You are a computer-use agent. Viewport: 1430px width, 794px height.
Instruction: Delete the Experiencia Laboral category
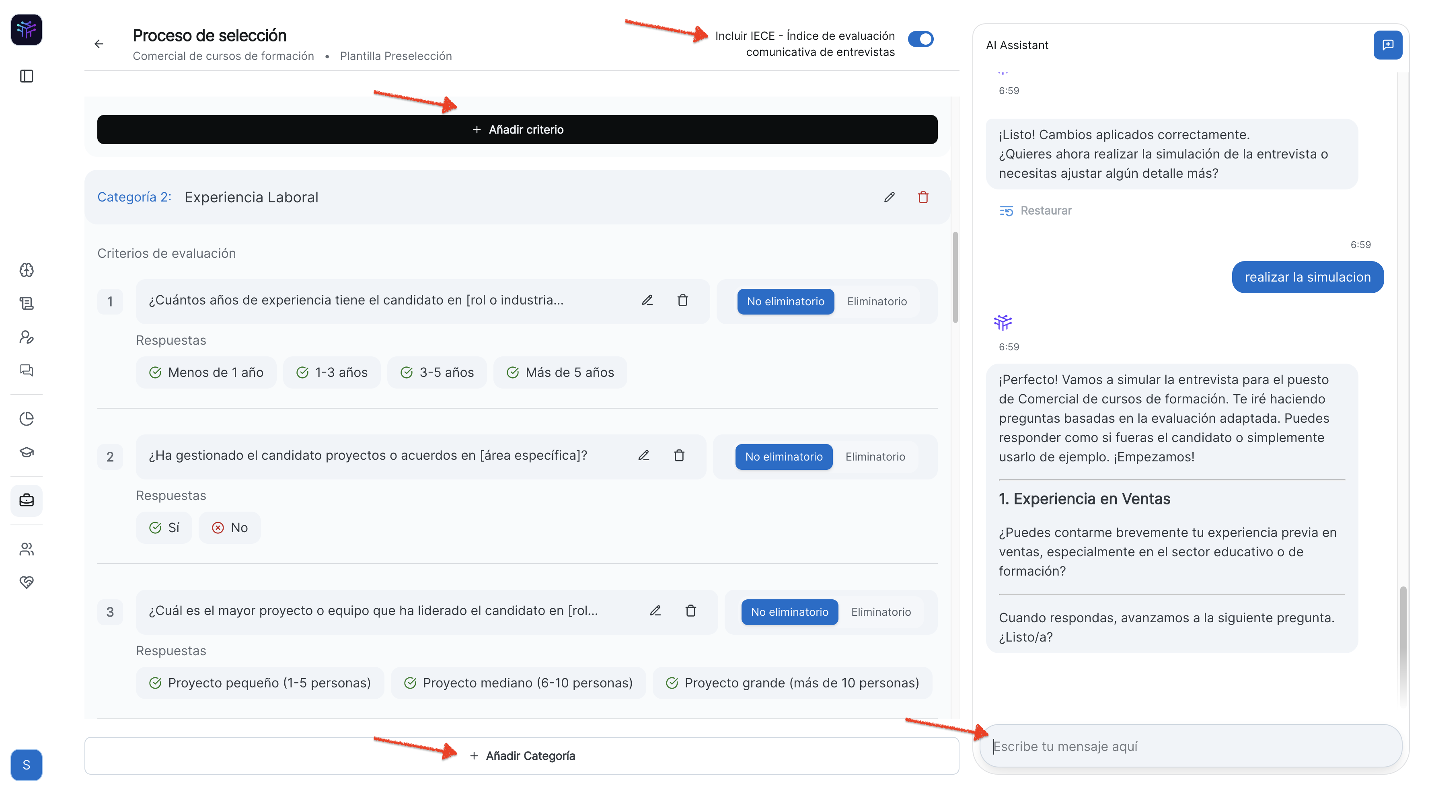click(923, 197)
